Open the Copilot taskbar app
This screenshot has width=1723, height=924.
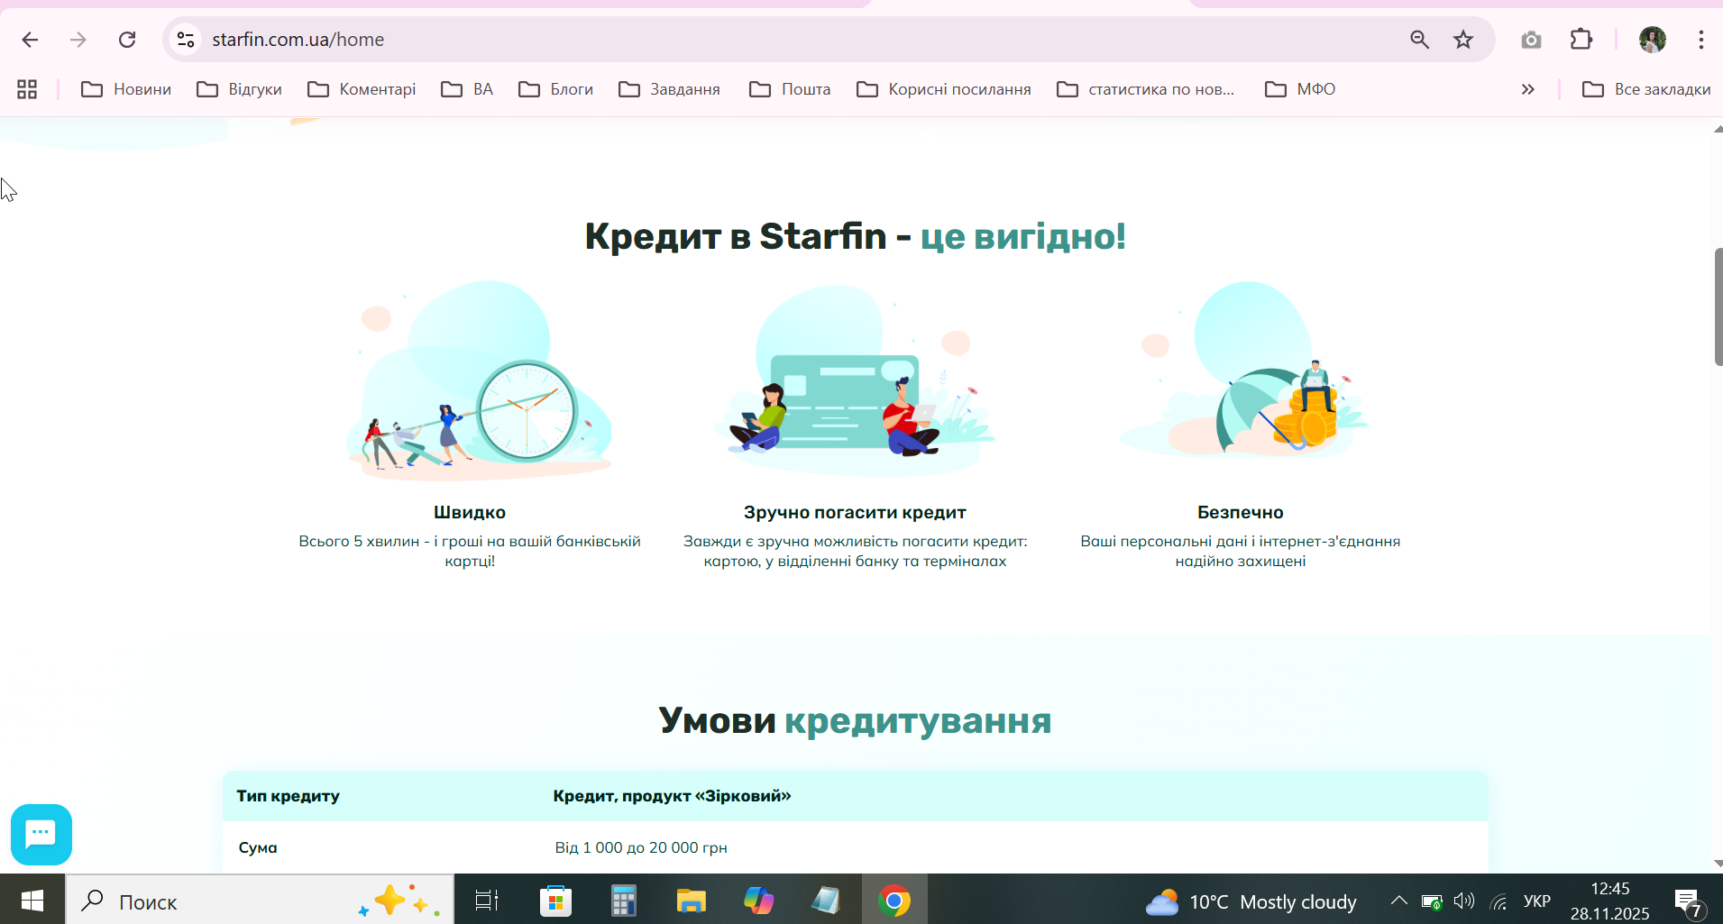tap(758, 900)
